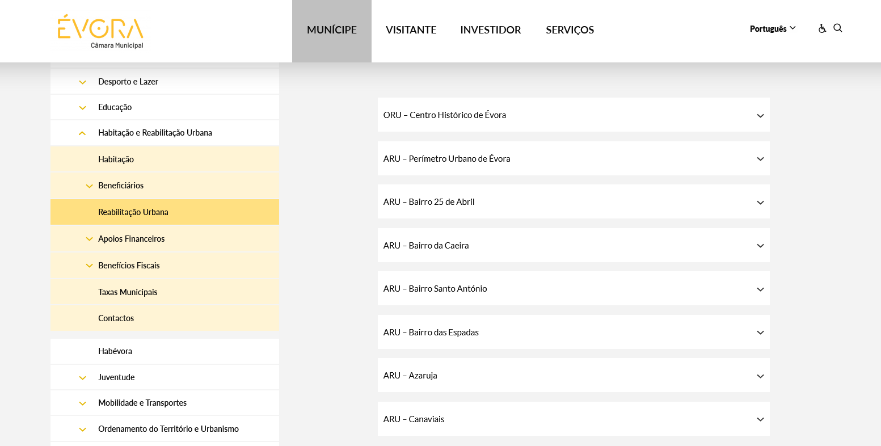This screenshot has width=881, height=446.
Task: Expand the Benefícios Fiscais chevron
Action: [89, 266]
